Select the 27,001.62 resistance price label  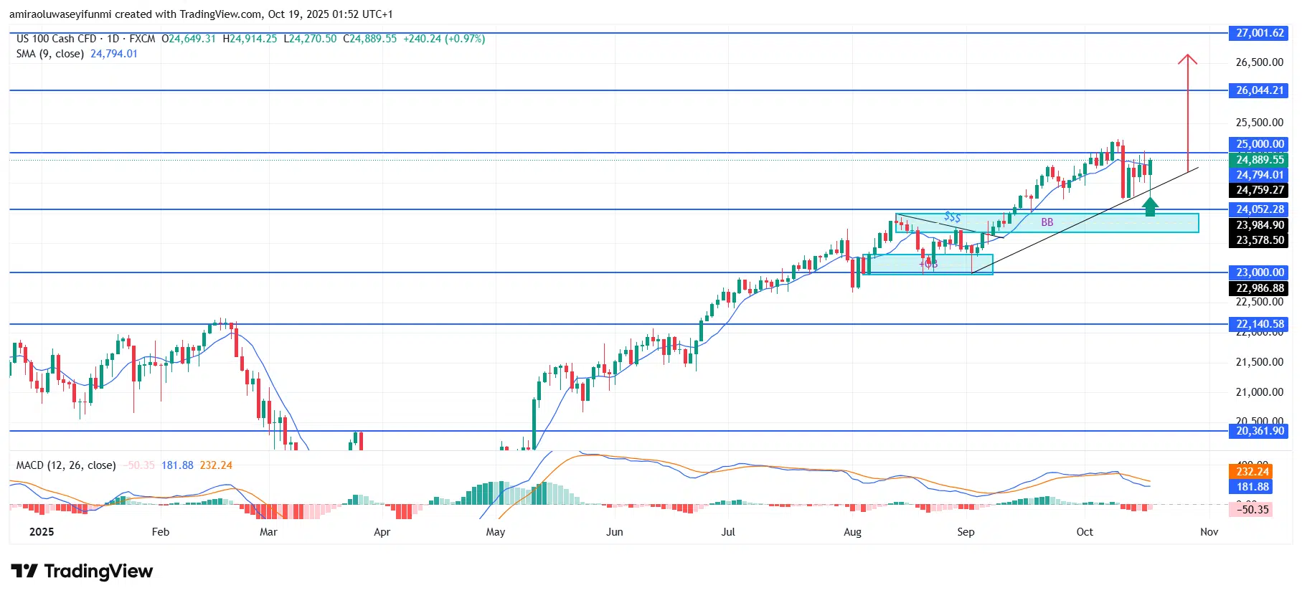(x=1260, y=33)
